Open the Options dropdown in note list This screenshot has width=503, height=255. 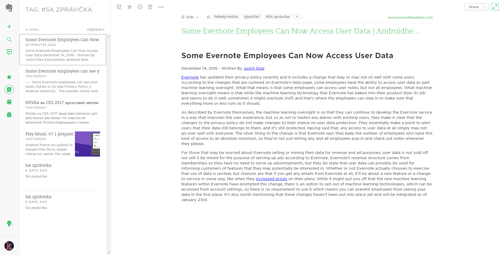(96, 29)
